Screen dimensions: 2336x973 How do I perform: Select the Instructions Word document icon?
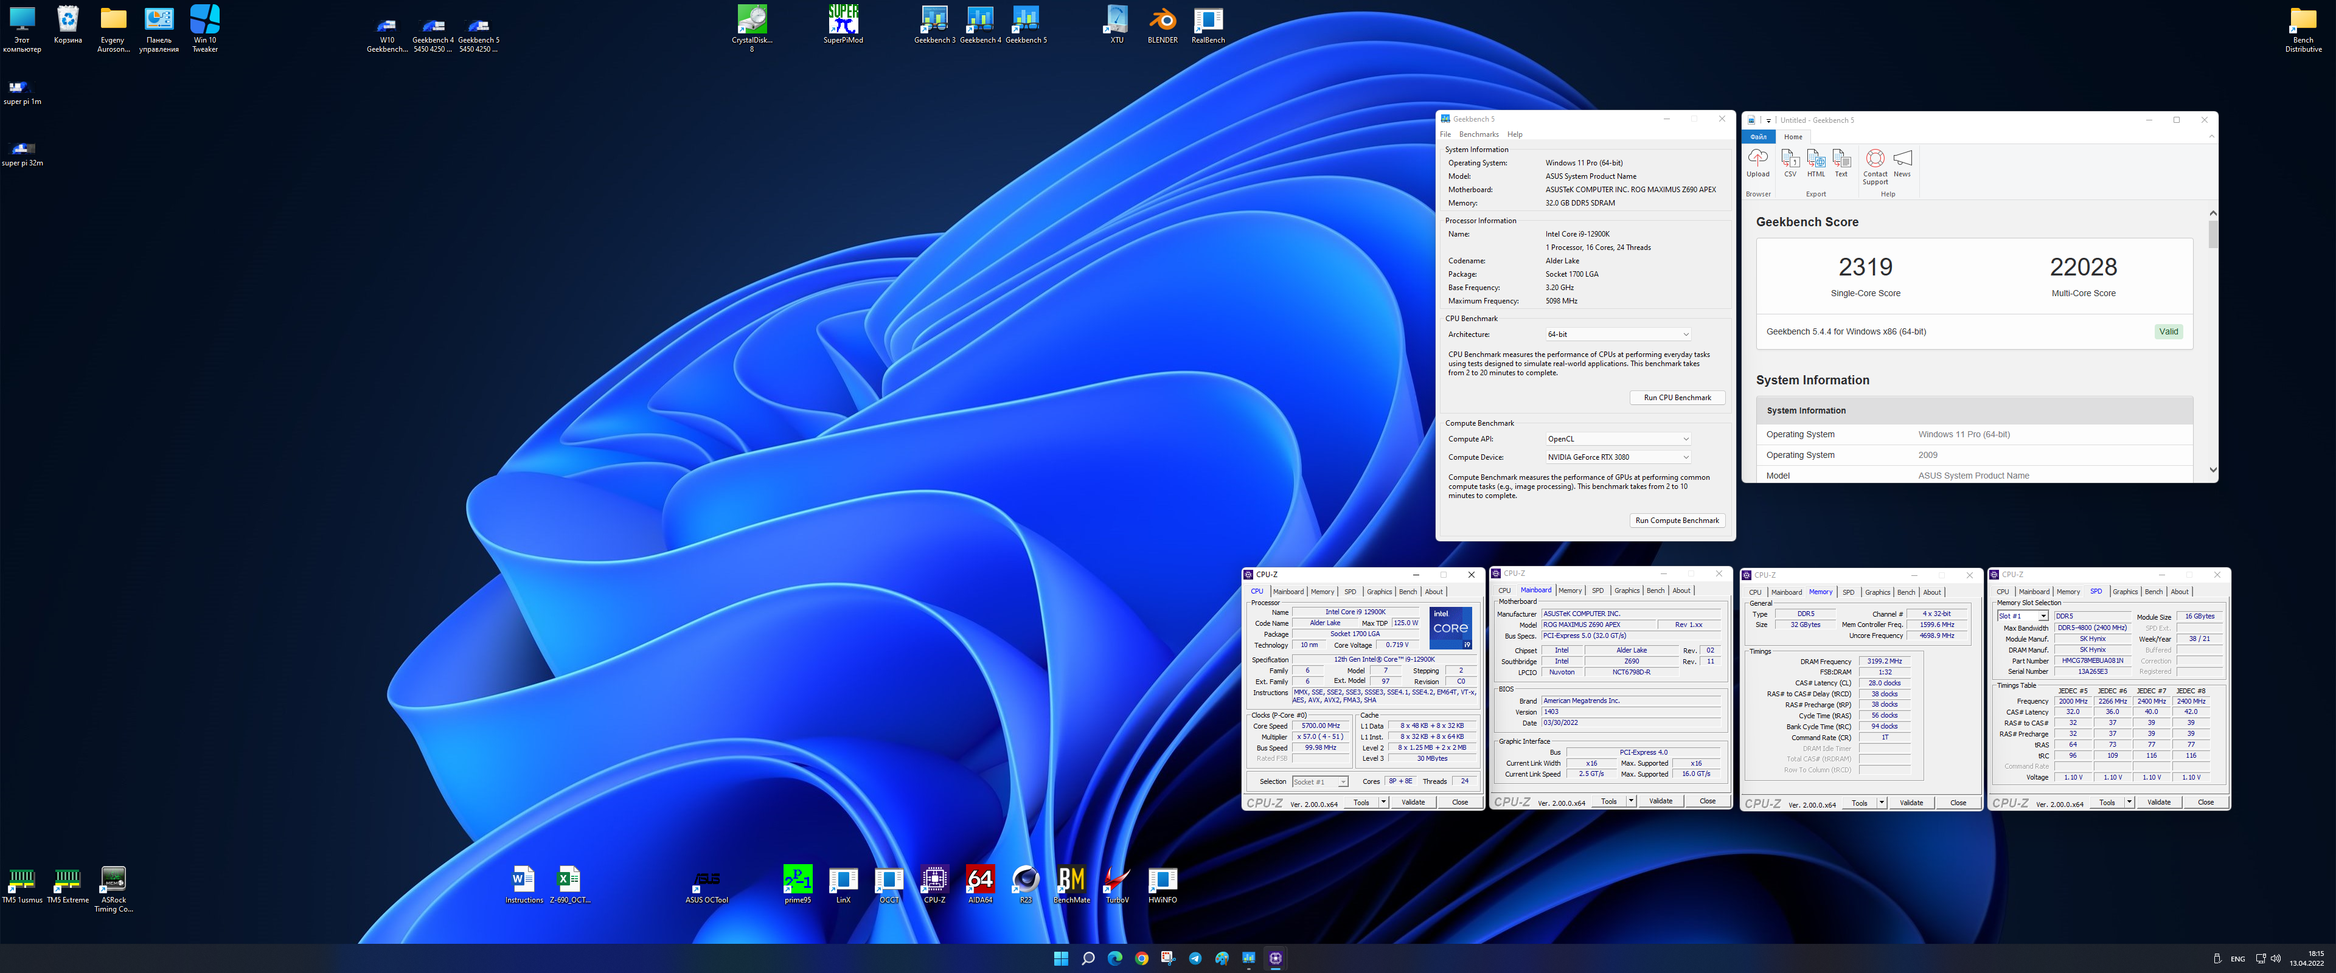click(x=524, y=884)
